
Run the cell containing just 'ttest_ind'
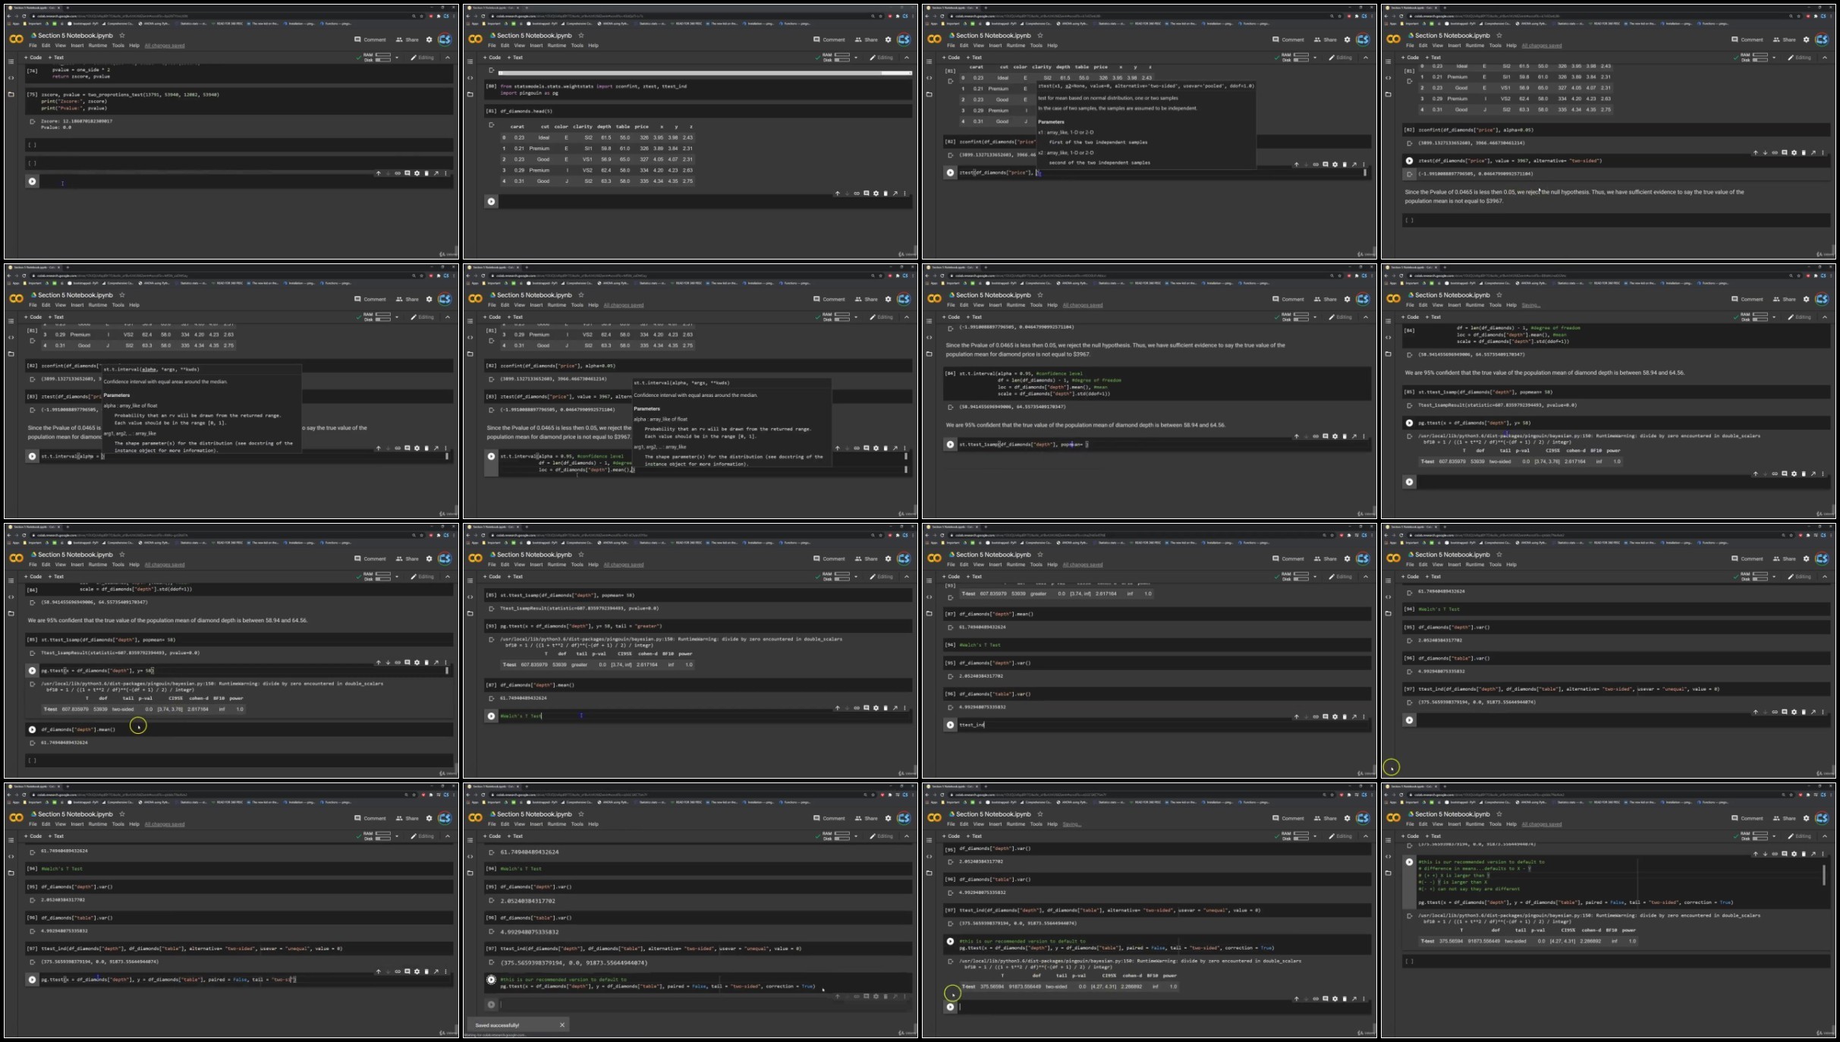click(x=950, y=725)
